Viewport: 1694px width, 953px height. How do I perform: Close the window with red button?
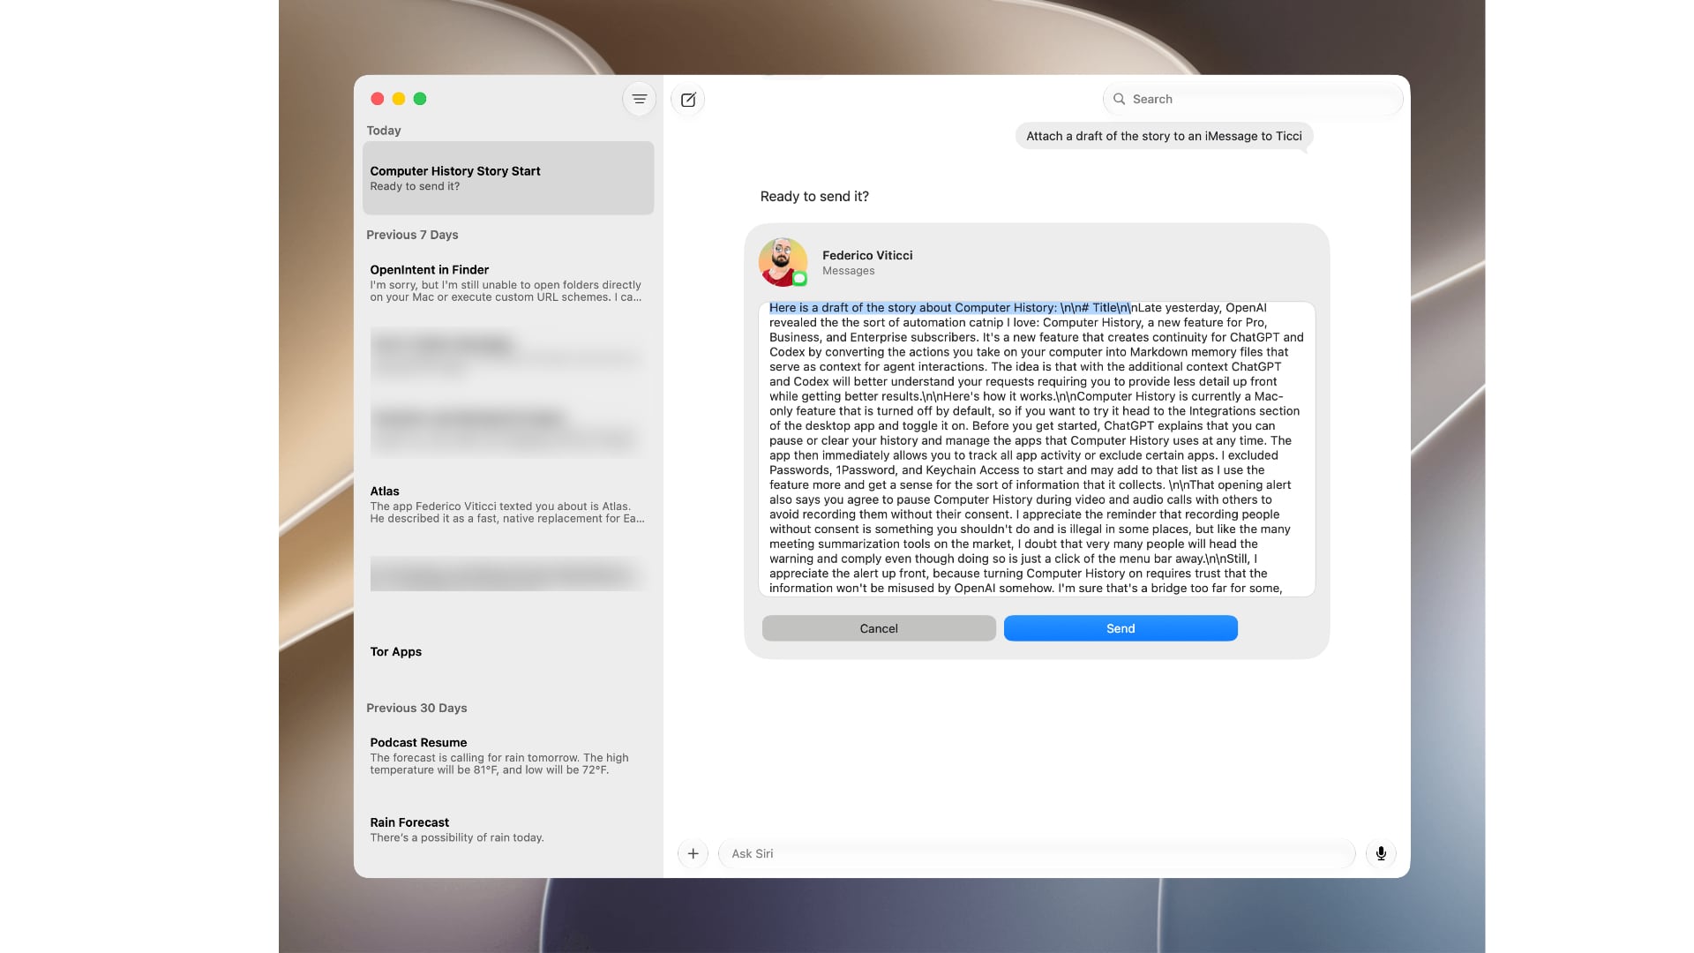click(378, 99)
